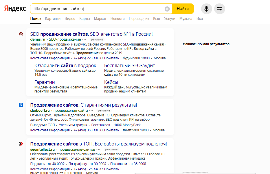The height and width of the screenshot is (174, 270).
Task: Click the Яндекс logo
Action: (x=15, y=8)
